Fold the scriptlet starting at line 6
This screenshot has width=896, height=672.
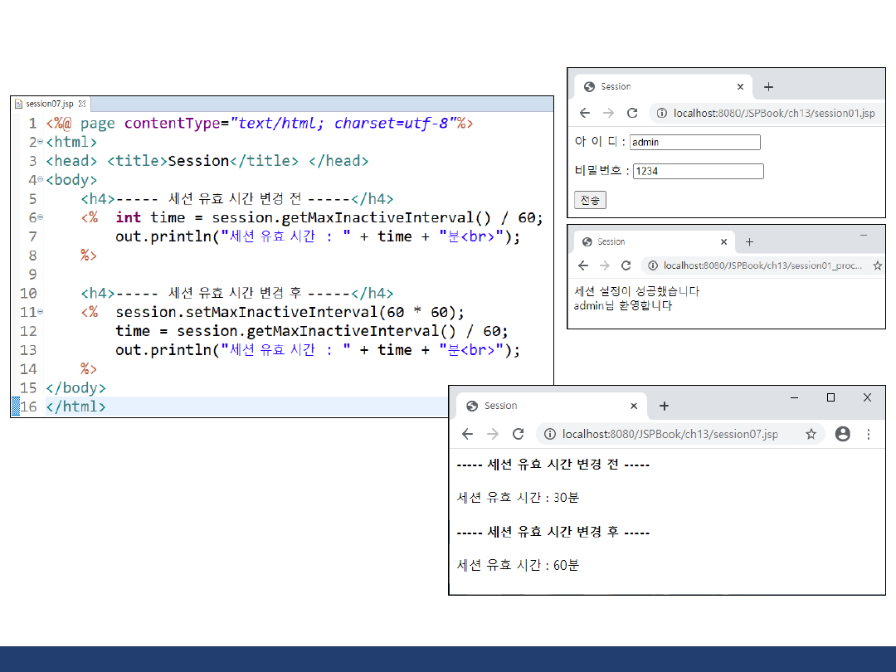pos(40,218)
